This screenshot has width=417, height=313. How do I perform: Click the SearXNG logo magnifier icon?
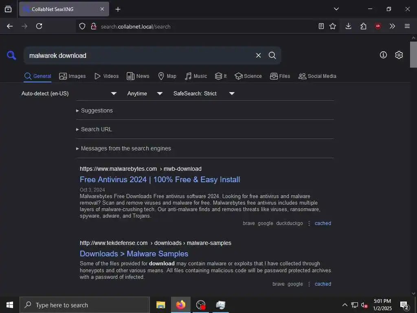pyautogui.click(x=11, y=55)
